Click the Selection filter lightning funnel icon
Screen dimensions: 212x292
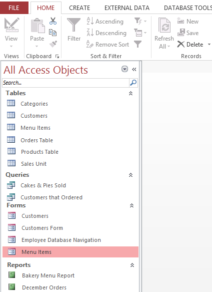point(138,21)
